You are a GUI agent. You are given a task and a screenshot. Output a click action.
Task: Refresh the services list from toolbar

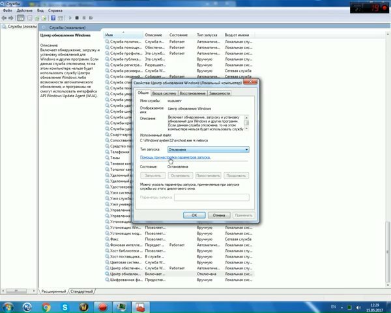37,18
